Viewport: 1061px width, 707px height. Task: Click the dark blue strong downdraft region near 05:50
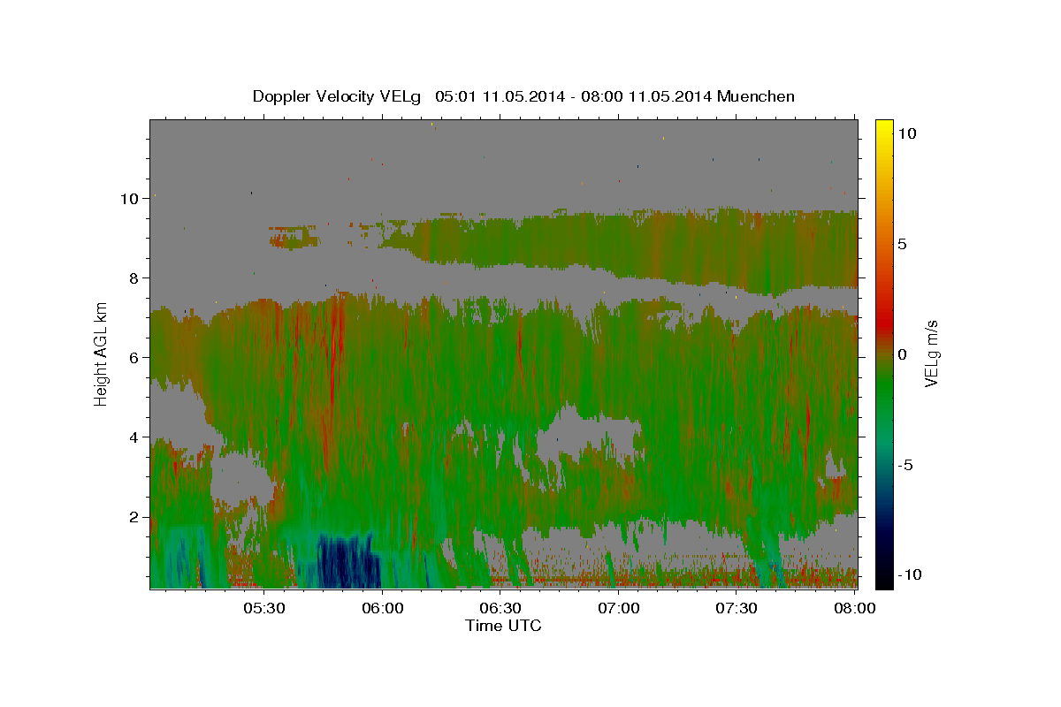(347, 563)
